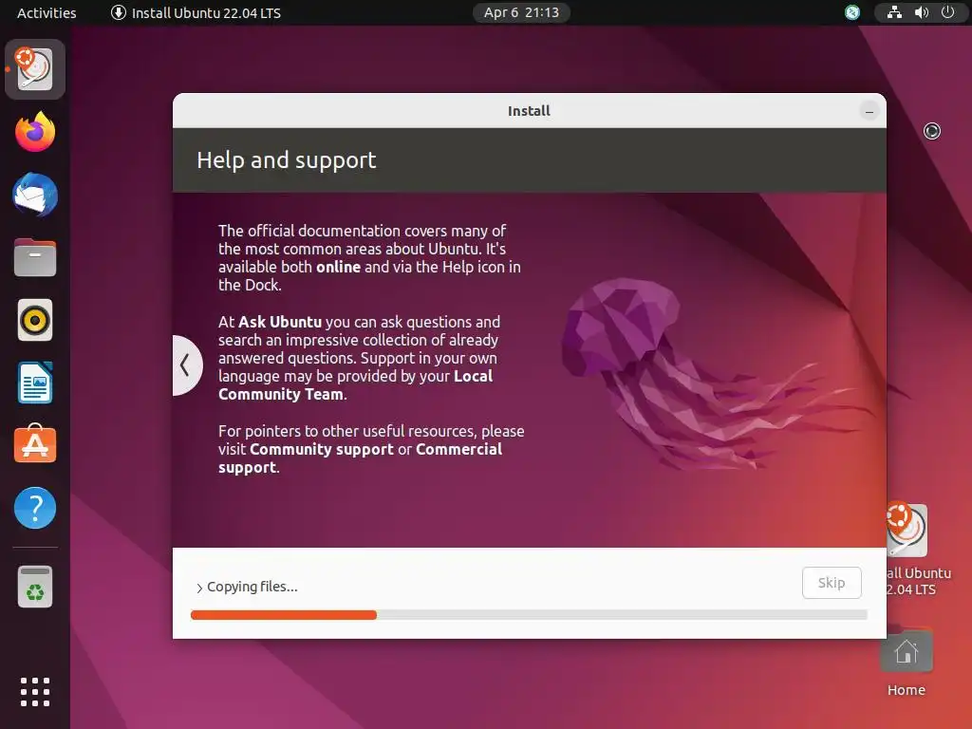972x729 pixels.
Task: Open the Ubuntu installer icon in dock
Action: point(35,68)
